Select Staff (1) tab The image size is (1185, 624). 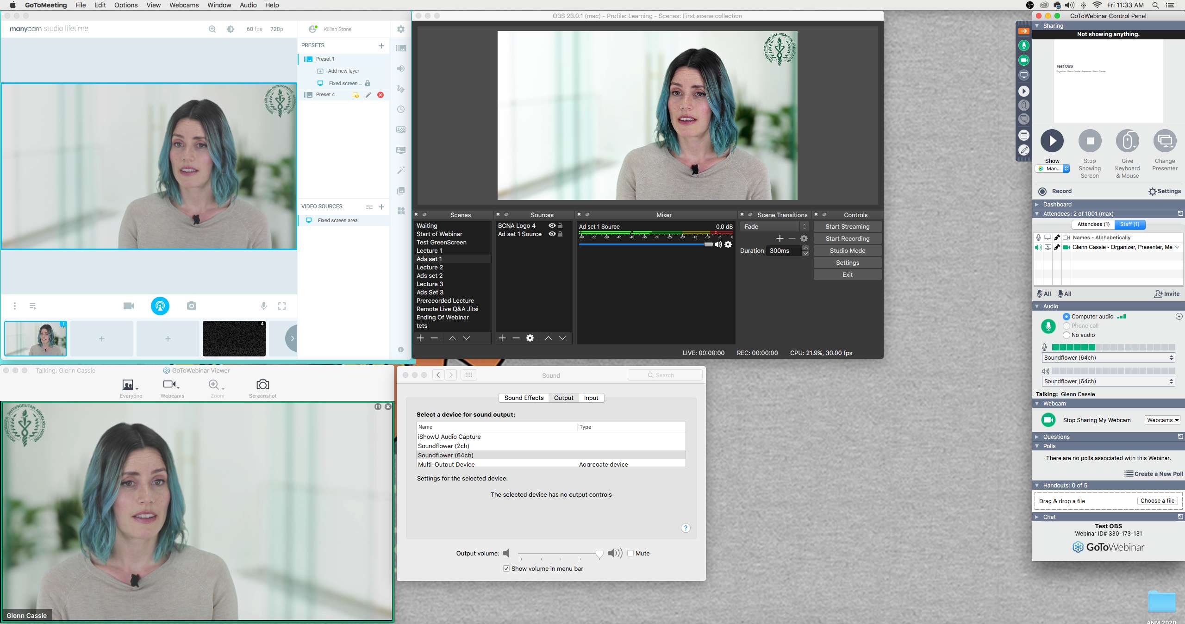(1129, 224)
